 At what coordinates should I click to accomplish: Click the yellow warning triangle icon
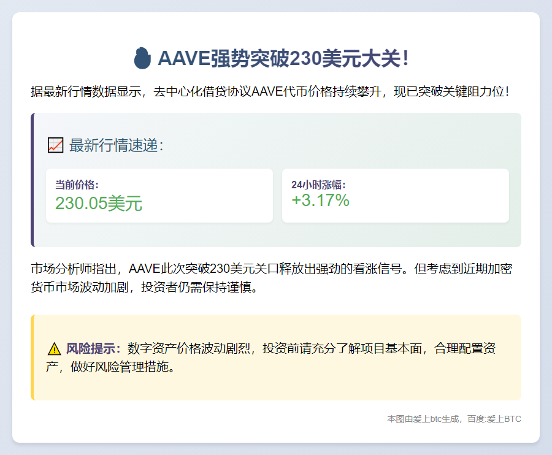click(54, 349)
